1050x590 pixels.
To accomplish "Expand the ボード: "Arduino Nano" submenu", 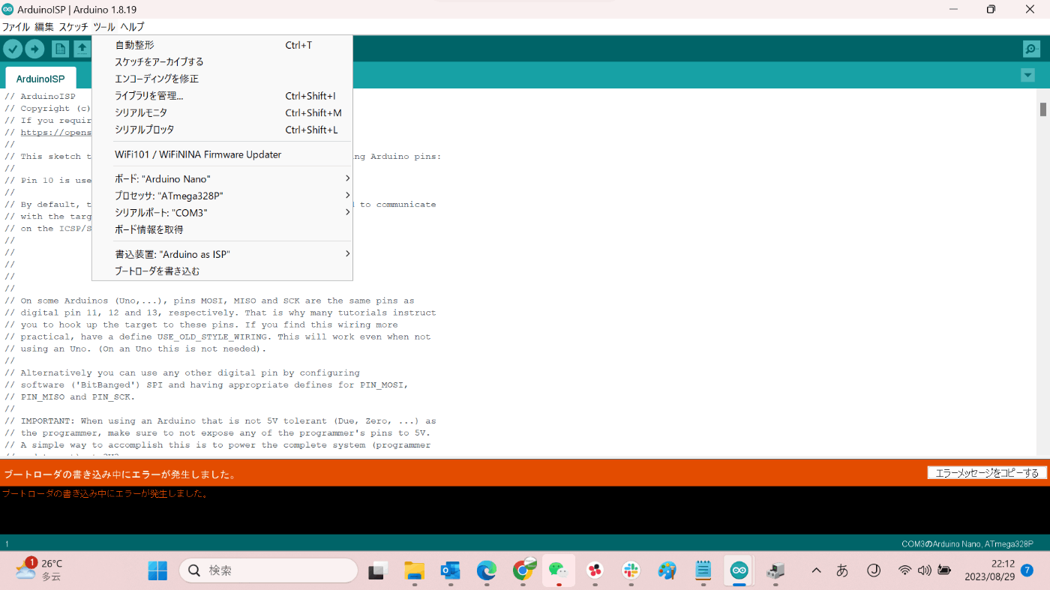I will point(222,179).
